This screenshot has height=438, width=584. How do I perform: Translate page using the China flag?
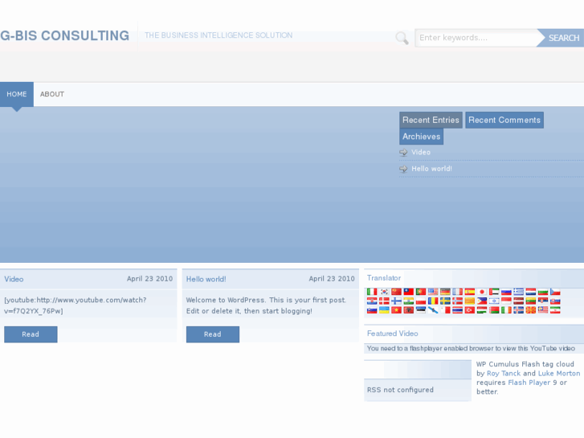pos(396,292)
